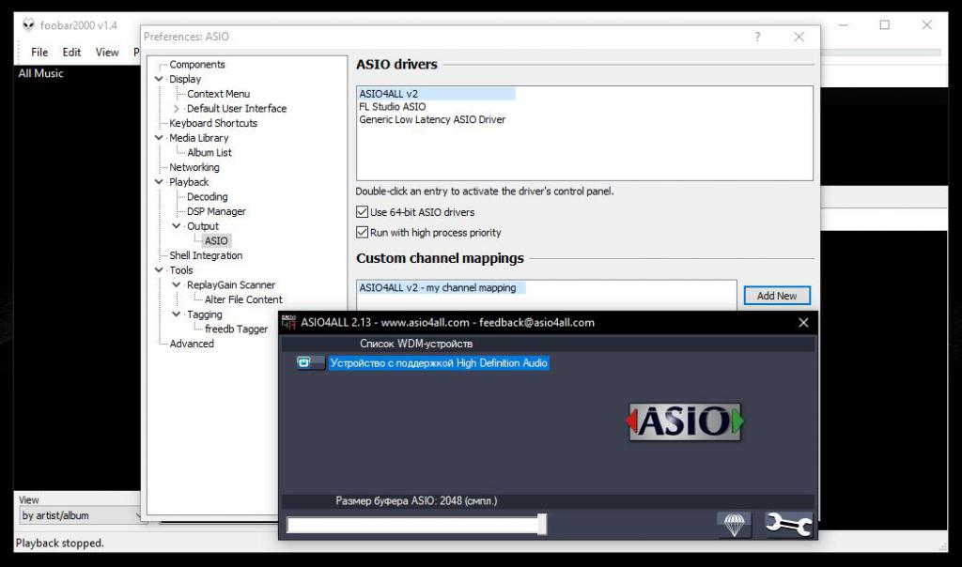Open Decoding preferences page
The width and height of the screenshot is (962, 567).
(x=207, y=197)
